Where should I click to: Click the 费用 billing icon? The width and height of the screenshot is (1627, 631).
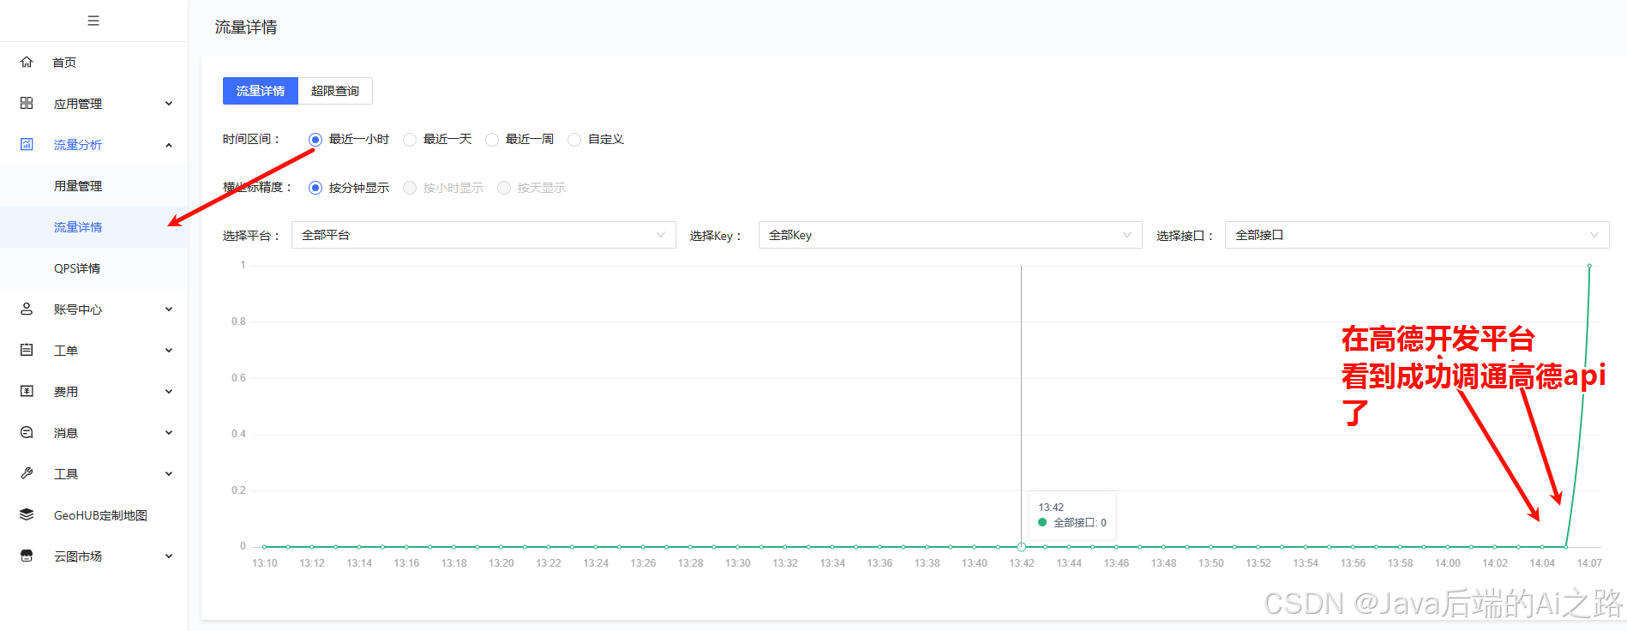[x=27, y=391]
